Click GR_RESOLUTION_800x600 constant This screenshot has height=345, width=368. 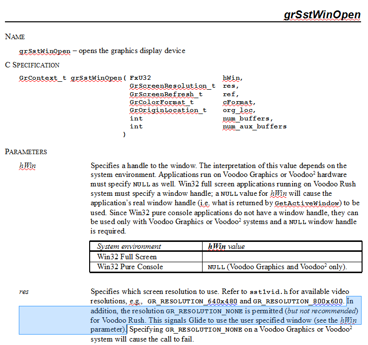[298, 301]
